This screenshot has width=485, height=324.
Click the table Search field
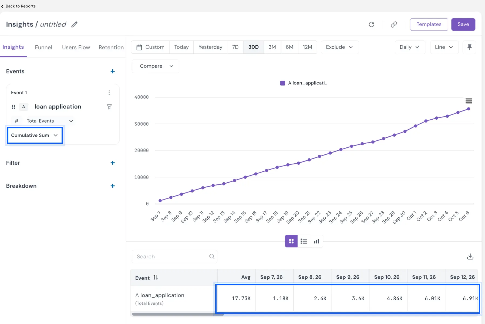tap(174, 256)
